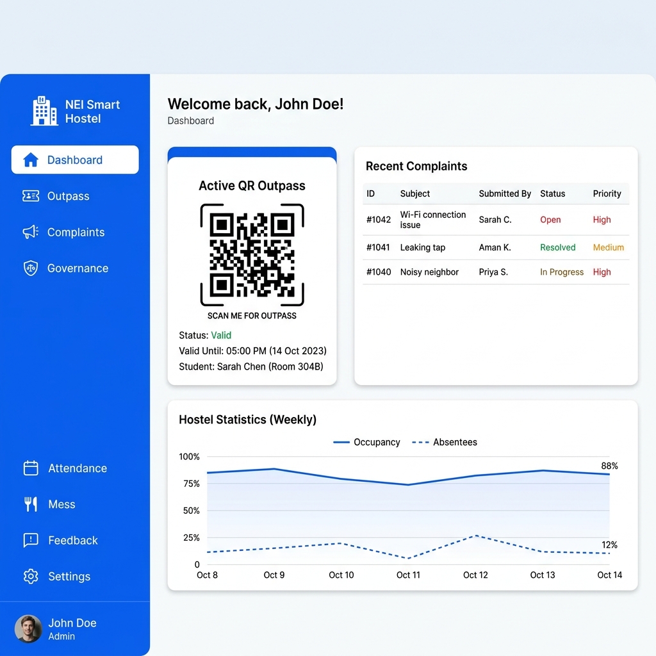The width and height of the screenshot is (656, 656).
Task: Click the Outpass ticket icon
Action: coord(31,196)
